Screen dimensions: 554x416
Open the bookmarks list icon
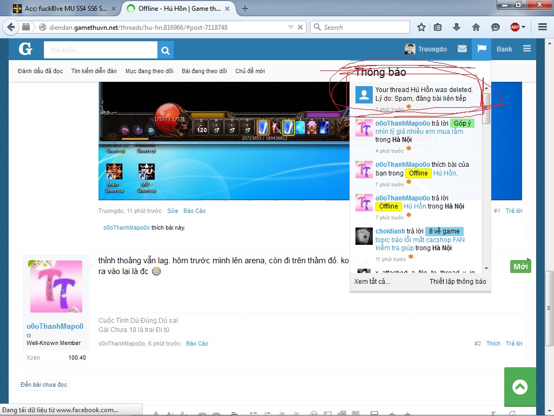pyautogui.click(x=438, y=27)
